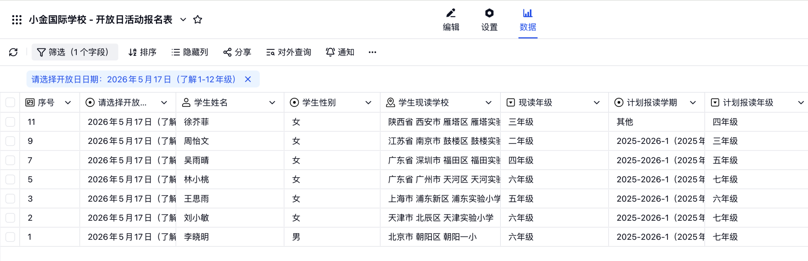This screenshot has height=261, width=808.
Task: Open 对外查询 external query
Action: point(288,52)
